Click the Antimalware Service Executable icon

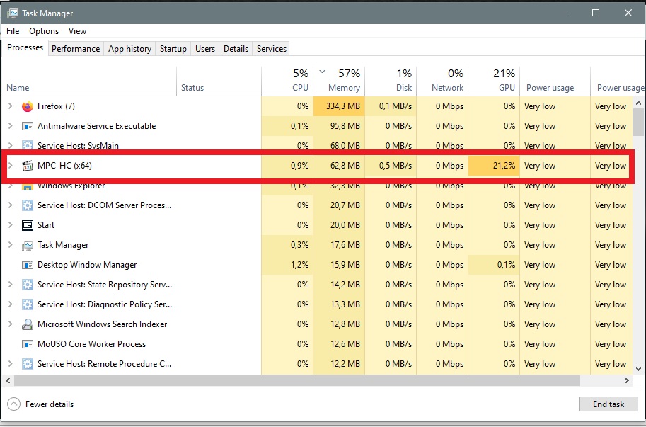pos(27,126)
